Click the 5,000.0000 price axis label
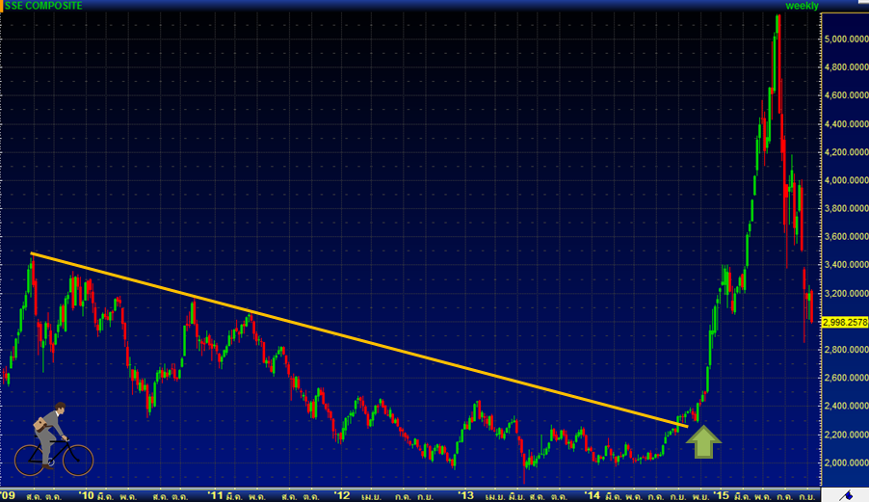 pos(845,40)
